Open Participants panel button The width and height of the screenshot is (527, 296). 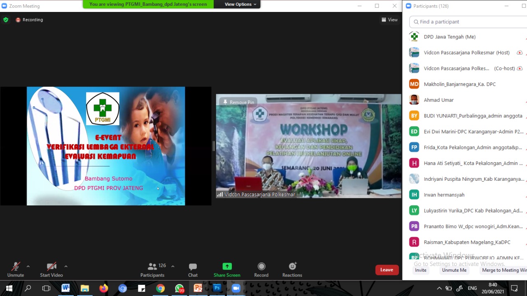[x=152, y=270]
